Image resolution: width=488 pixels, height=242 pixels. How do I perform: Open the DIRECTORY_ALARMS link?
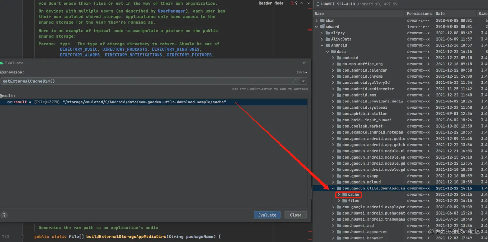(80, 55)
